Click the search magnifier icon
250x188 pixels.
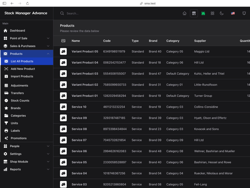[x=62, y=13]
